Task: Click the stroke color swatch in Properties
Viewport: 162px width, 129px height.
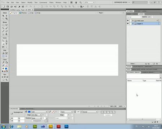Action: tap(53, 112)
